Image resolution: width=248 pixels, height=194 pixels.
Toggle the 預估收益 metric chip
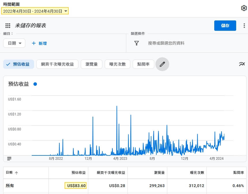[18, 64]
